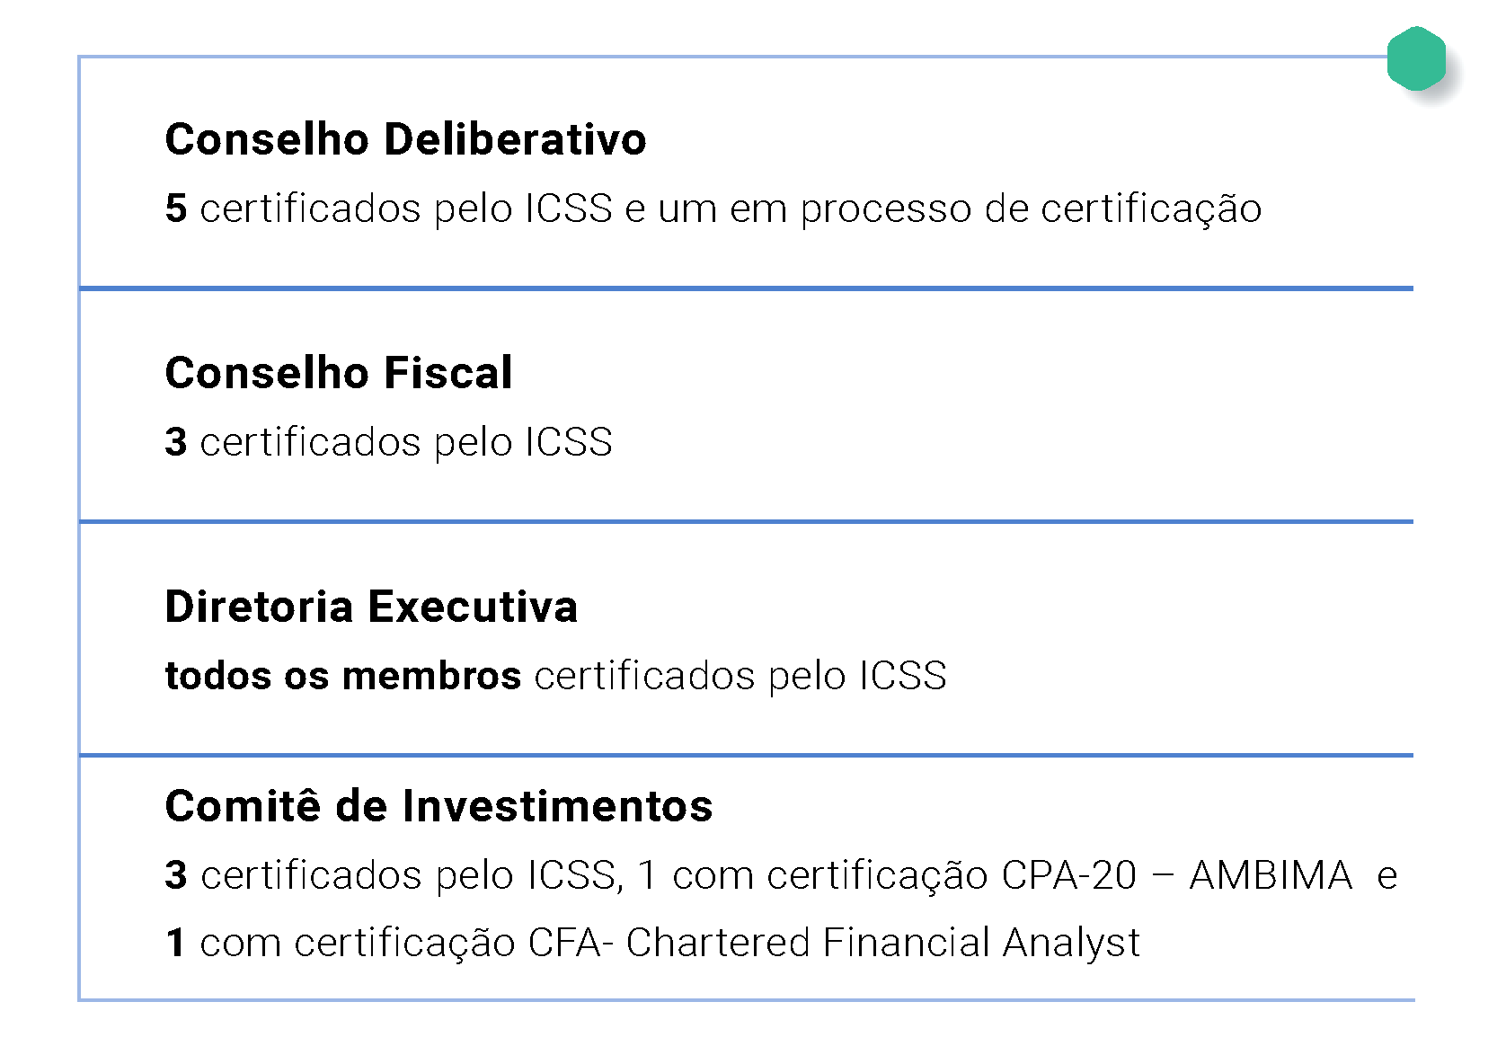Select the Conselho Deliberativo heading
This screenshot has height=1064, width=1506.
click(405, 139)
